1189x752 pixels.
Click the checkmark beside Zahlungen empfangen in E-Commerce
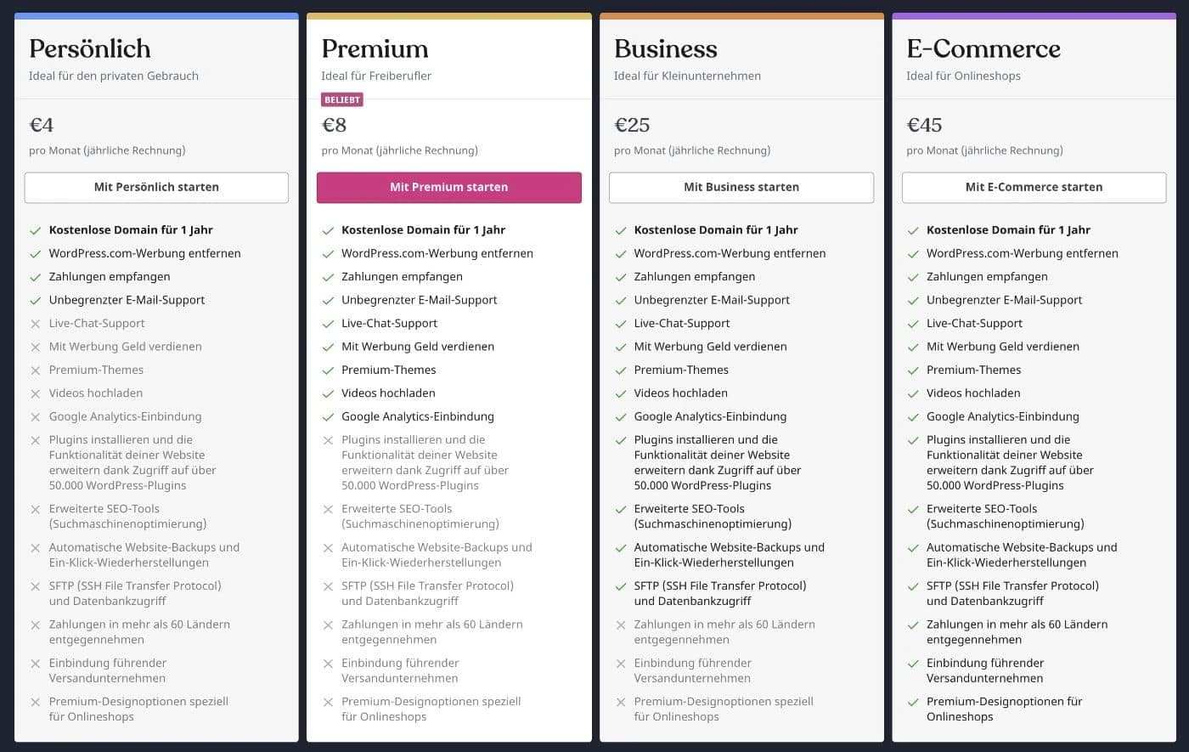[913, 276]
